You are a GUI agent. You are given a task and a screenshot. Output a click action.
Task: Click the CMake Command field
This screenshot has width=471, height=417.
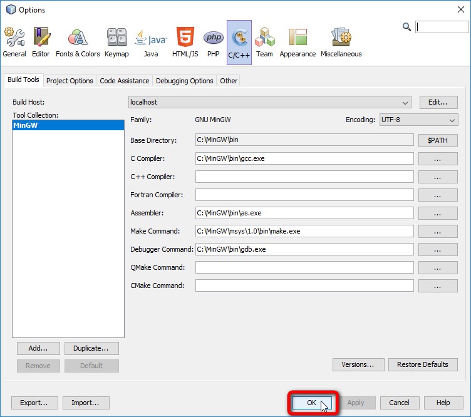304,286
